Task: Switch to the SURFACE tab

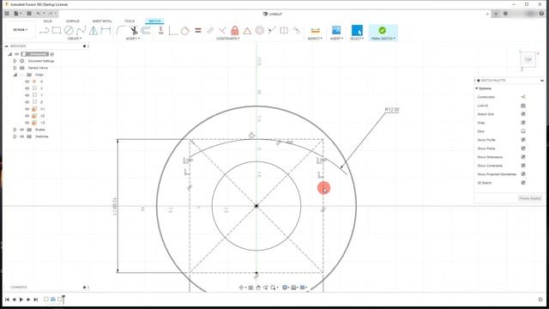Action: coord(72,21)
